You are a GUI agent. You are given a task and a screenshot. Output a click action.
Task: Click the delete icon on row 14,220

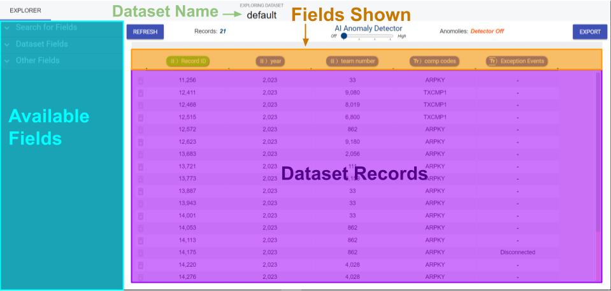coord(141,266)
